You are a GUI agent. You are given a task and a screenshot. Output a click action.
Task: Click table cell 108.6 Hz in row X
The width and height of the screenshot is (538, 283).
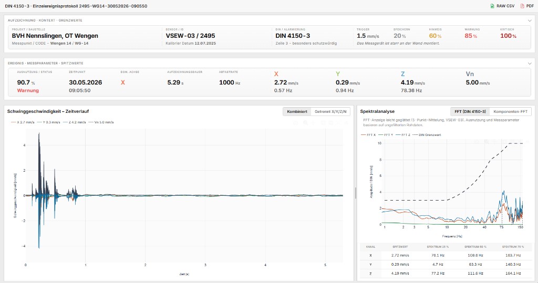(475, 256)
